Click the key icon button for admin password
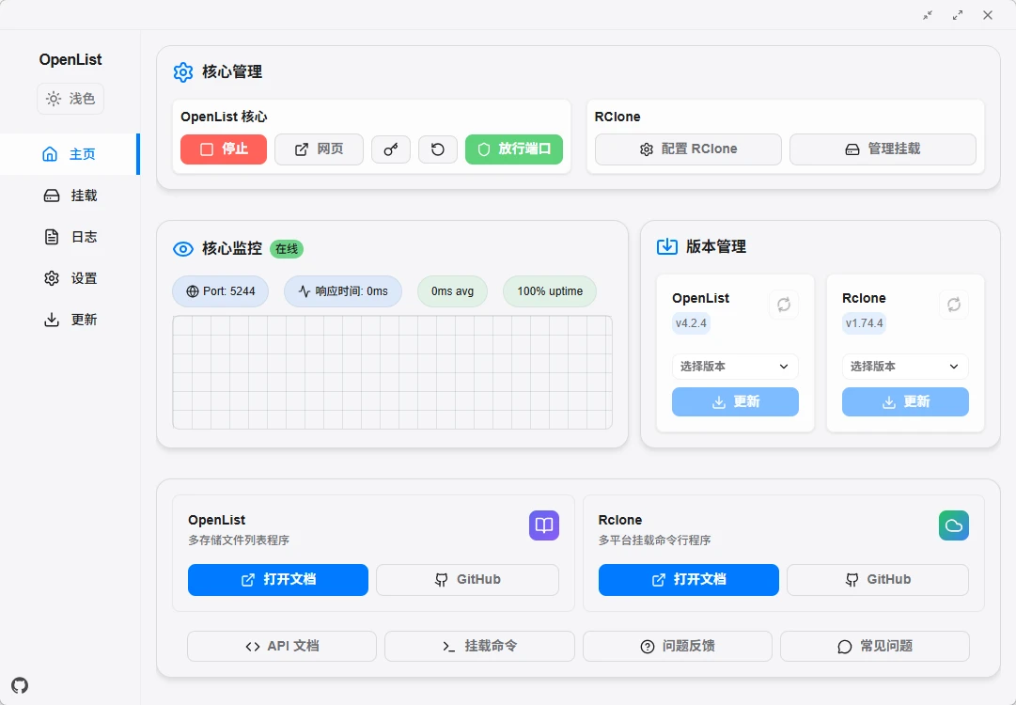Viewport: 1016px width, 705px height. coord(391,149)
